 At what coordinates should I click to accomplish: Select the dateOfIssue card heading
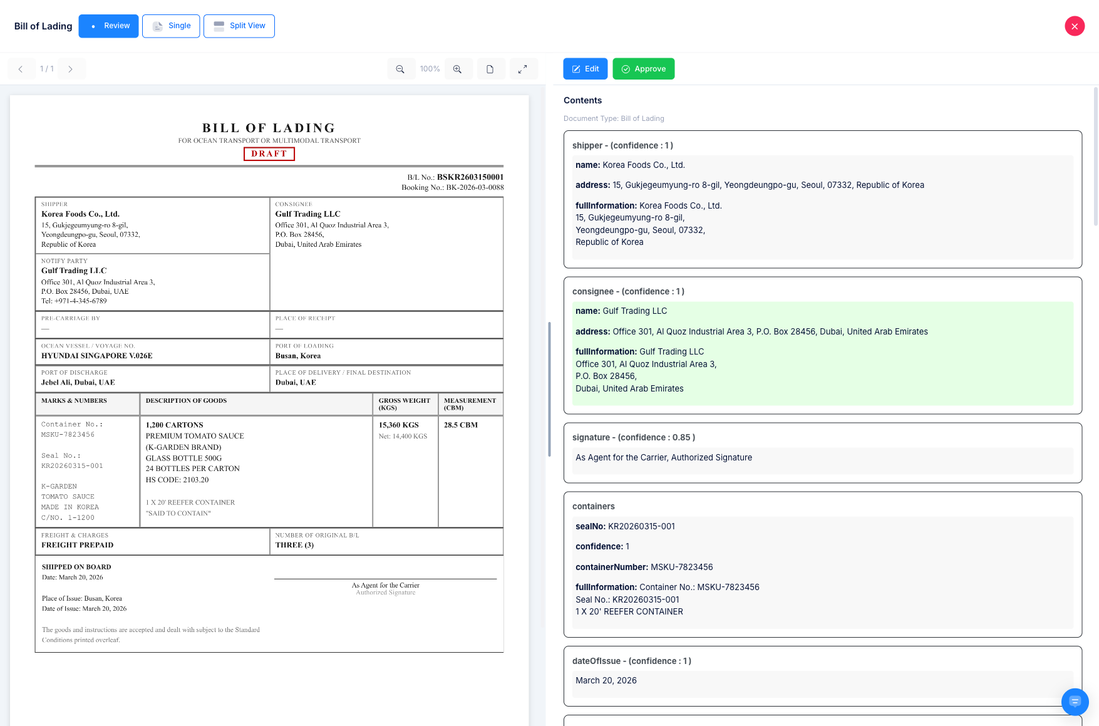[x=632, y=661]
